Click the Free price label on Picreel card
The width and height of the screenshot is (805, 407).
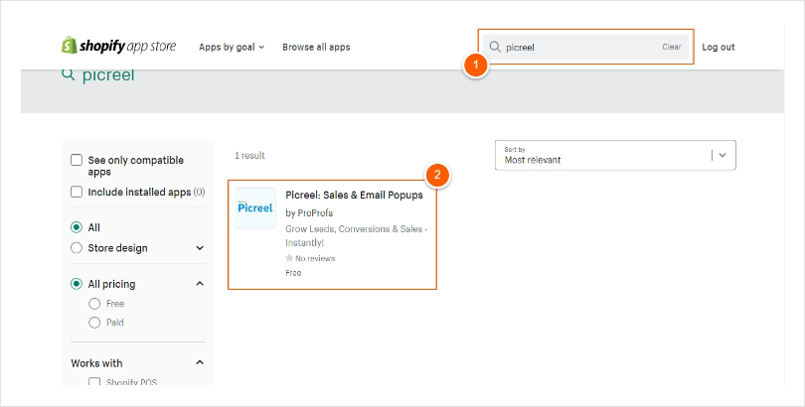coord(293,273)
